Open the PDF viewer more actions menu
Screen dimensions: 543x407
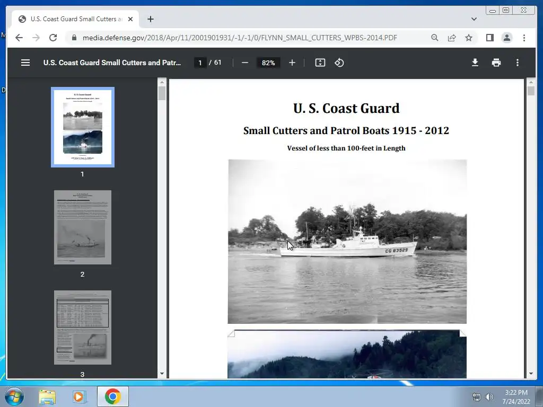click(x=518, y=63)
